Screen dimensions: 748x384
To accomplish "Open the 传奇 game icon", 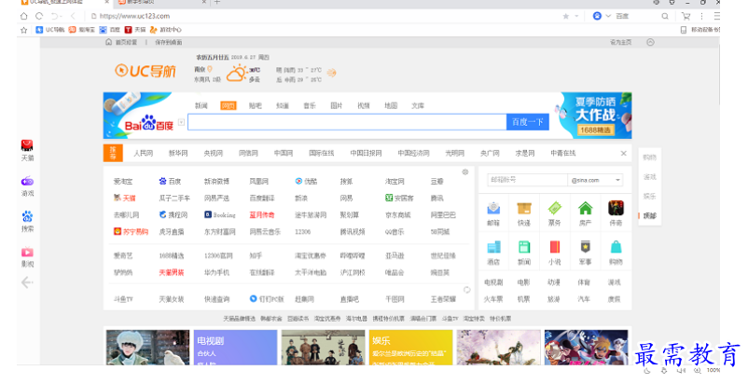I will click(616, 208).
